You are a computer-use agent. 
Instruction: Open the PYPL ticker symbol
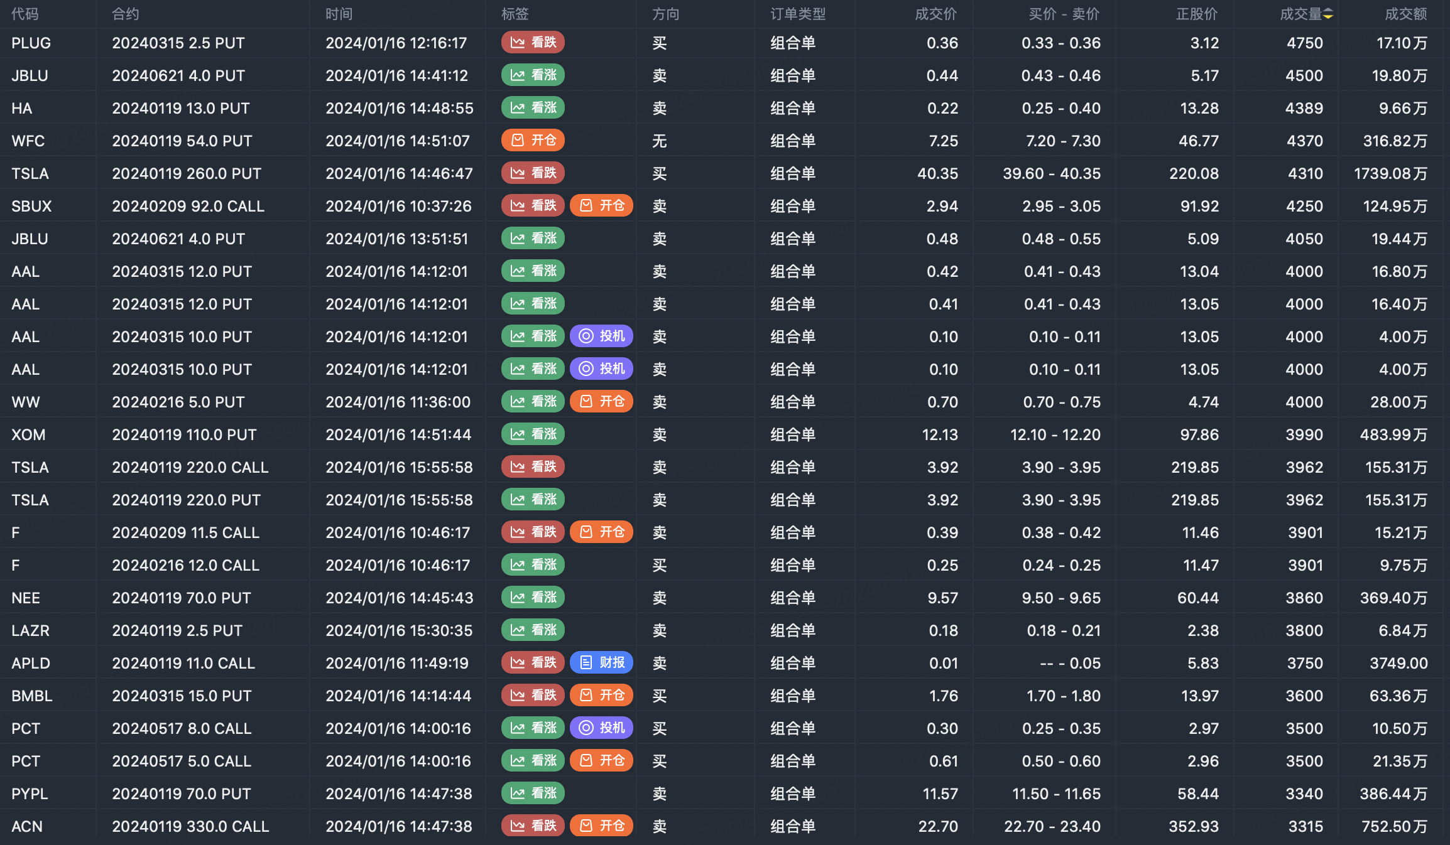[30, 794]
